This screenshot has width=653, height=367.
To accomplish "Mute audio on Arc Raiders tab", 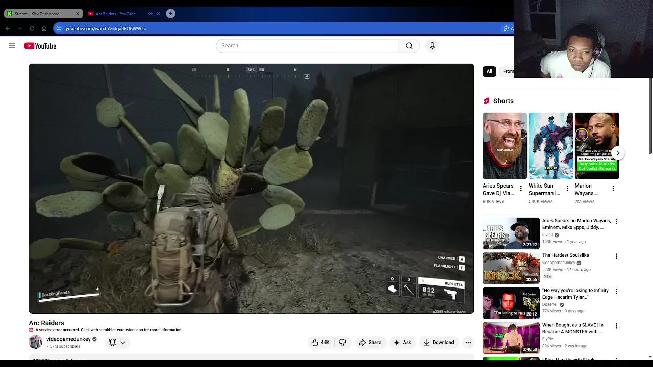I will [150, 14].
